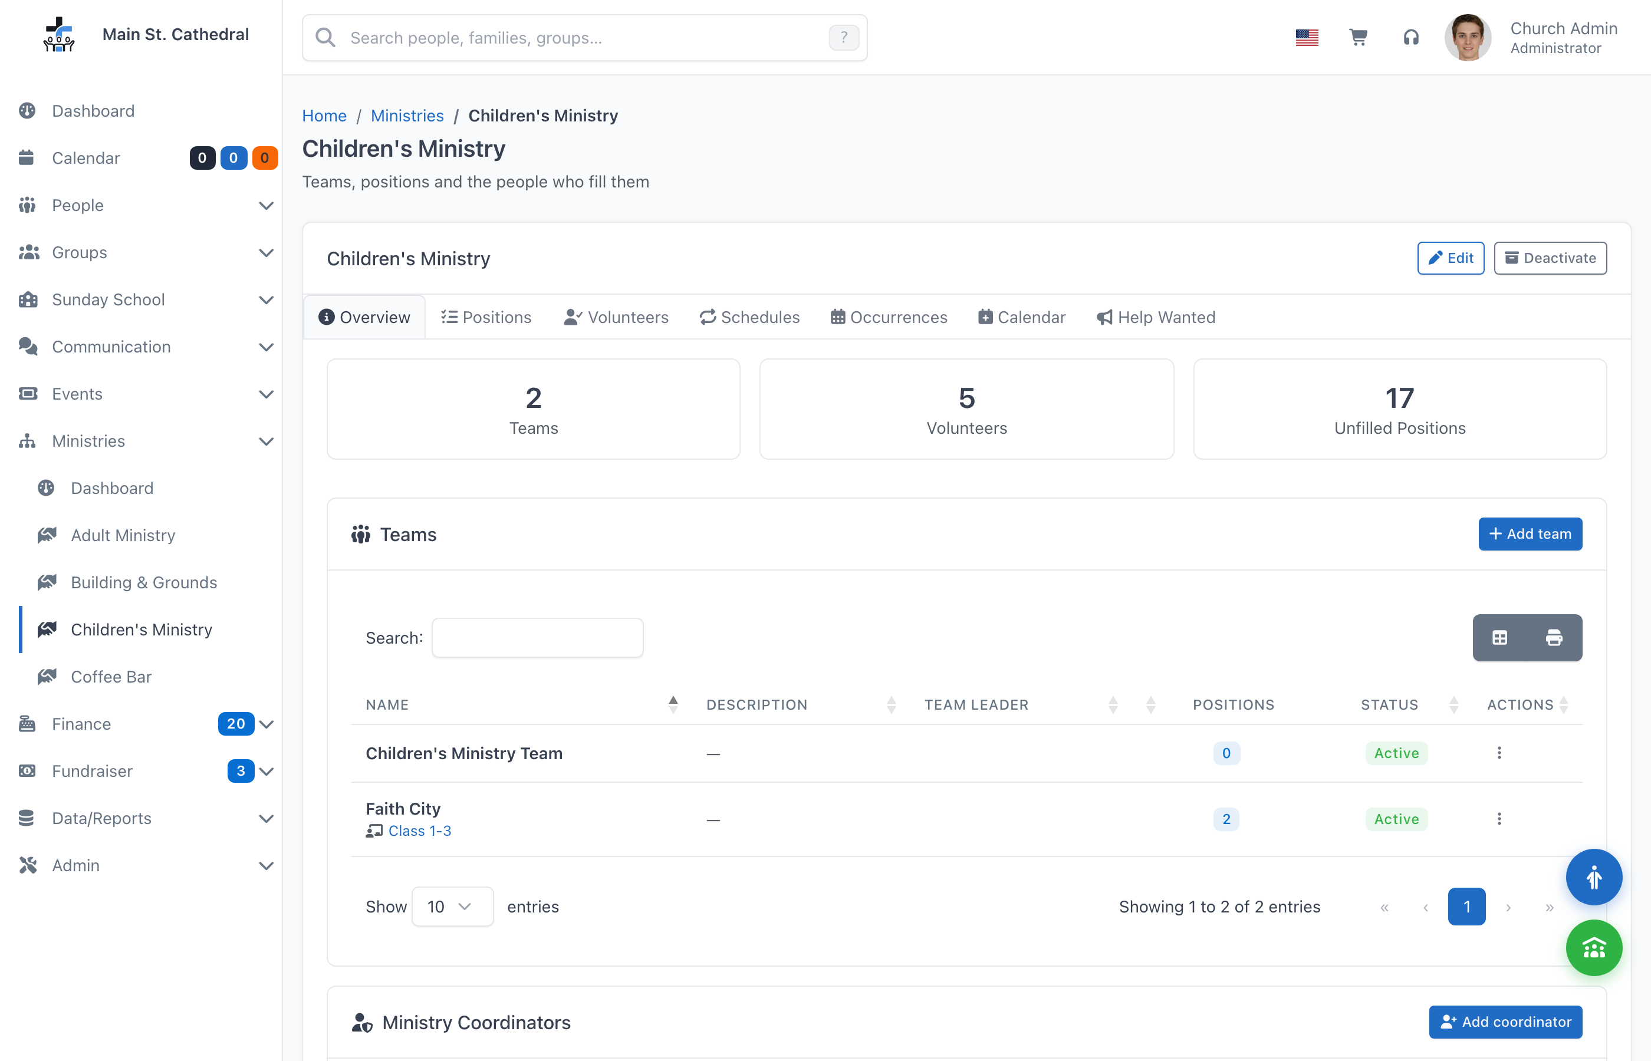Focus the Teams table search field
Screen dimensions: 1651x1061
click(x=537, y=637)
